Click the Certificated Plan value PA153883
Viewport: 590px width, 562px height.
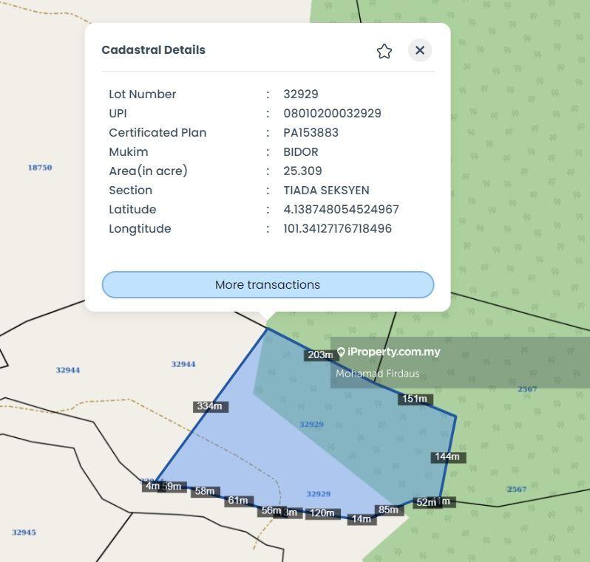pos(311,133)
